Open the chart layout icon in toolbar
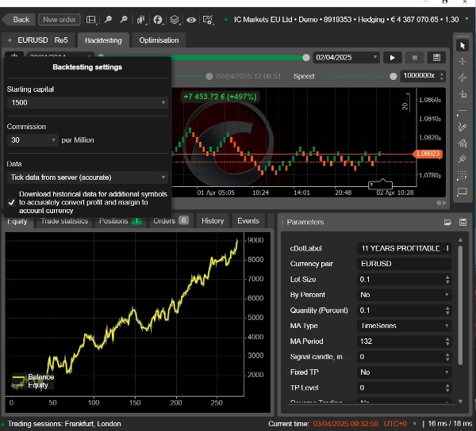This screenshot has height=431, width=476. point(91,20)
